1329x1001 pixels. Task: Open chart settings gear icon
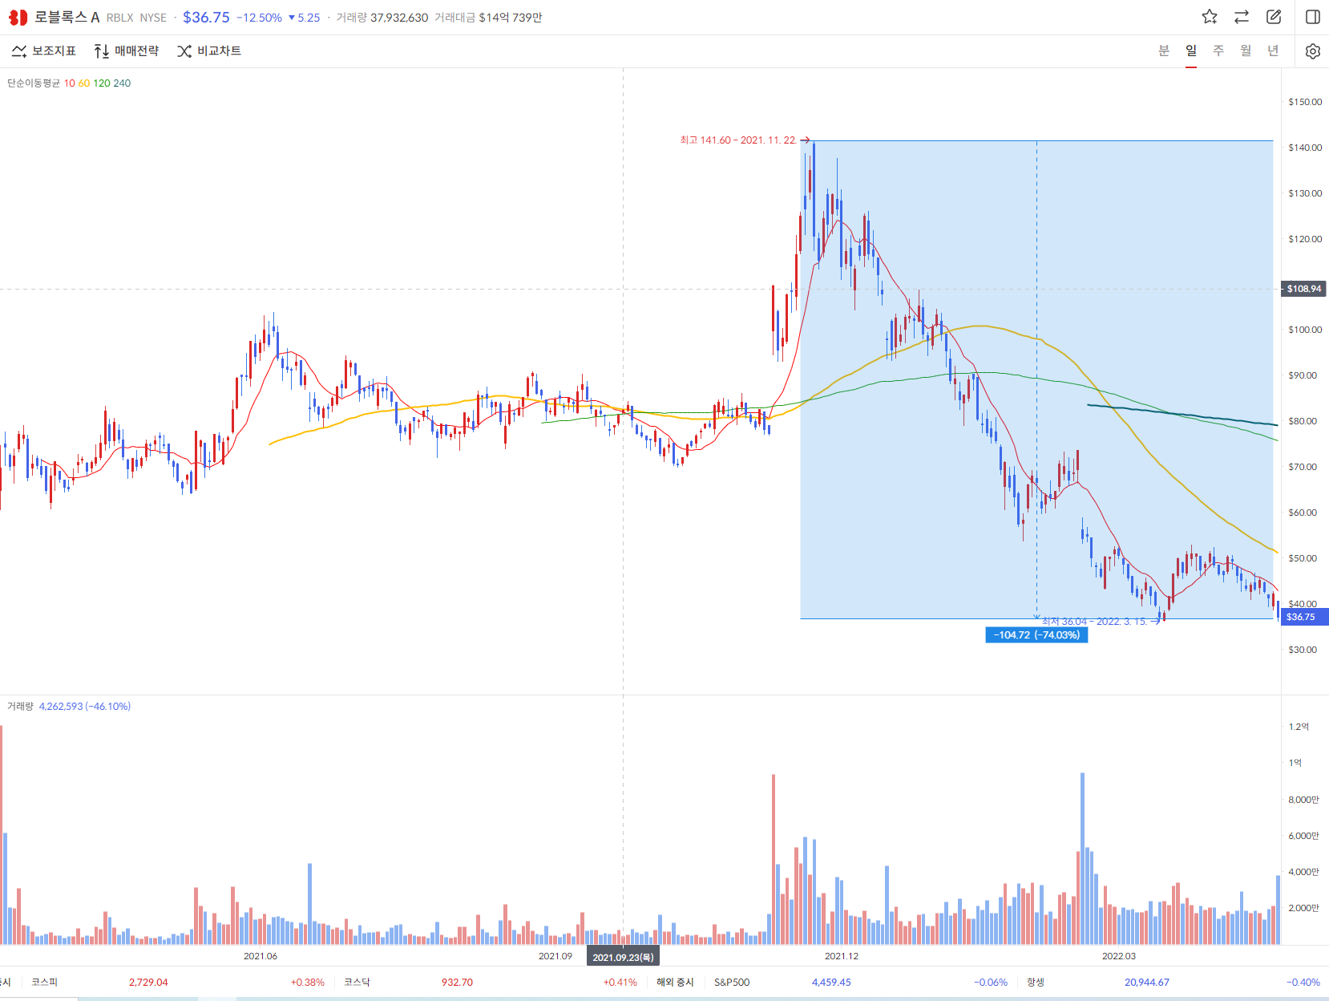pyautogui.click(x=1313, y=51)
